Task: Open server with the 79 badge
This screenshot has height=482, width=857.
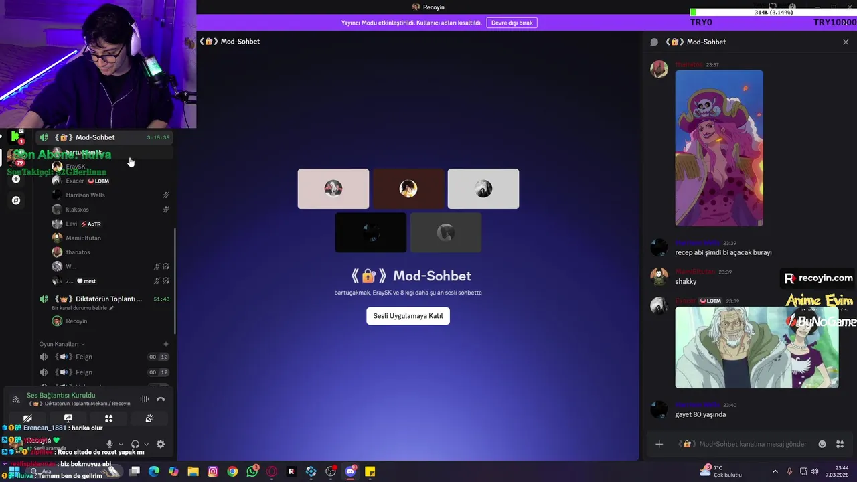Action: click(x=16, y=158)
